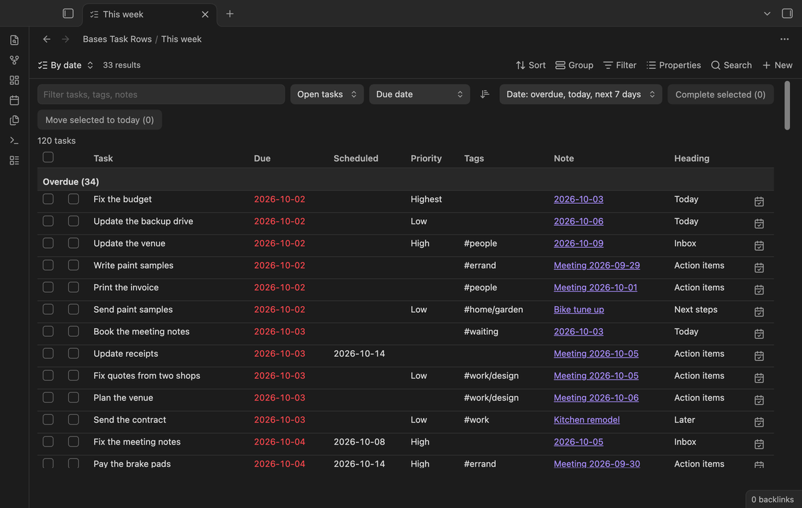802x508 pixels.
Task: Open graph view icon in left ribbon
Action: [14, 60]
